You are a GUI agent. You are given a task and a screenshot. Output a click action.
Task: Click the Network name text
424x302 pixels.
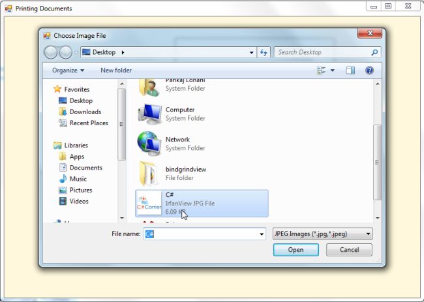coord(177,140)
